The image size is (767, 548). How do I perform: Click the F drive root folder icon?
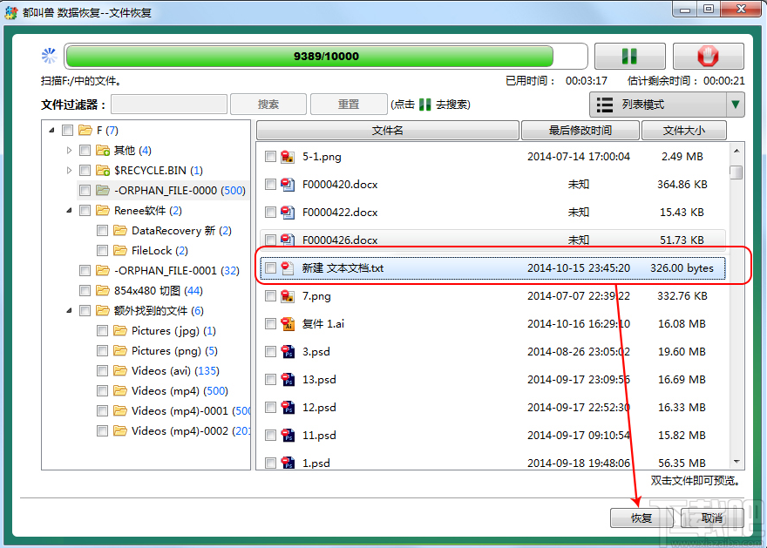click(x=85, y=130)
